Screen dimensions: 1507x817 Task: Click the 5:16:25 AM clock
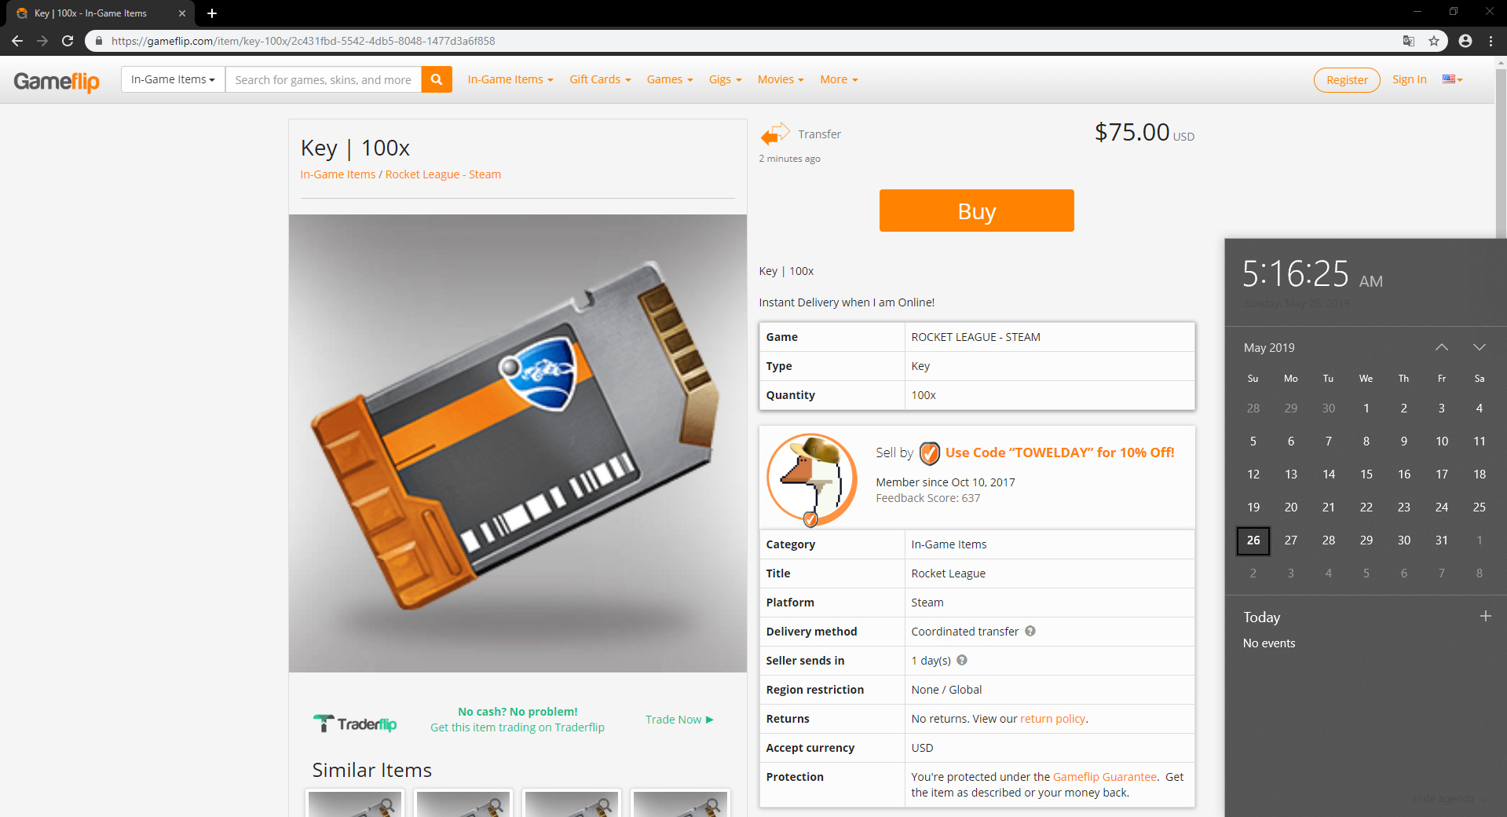(x=1312, y=274)
